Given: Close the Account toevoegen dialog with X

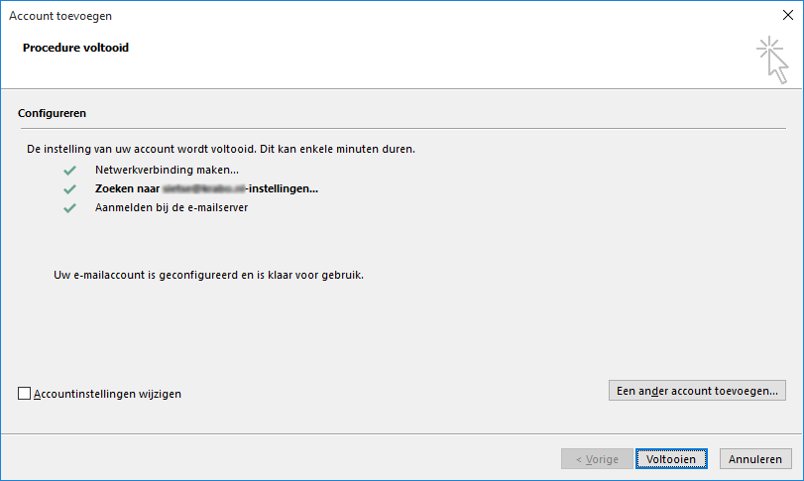Looking at the screenshot, I should [x=787, y=16].
